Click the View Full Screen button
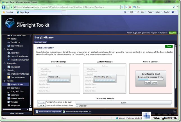 [17, 114]
